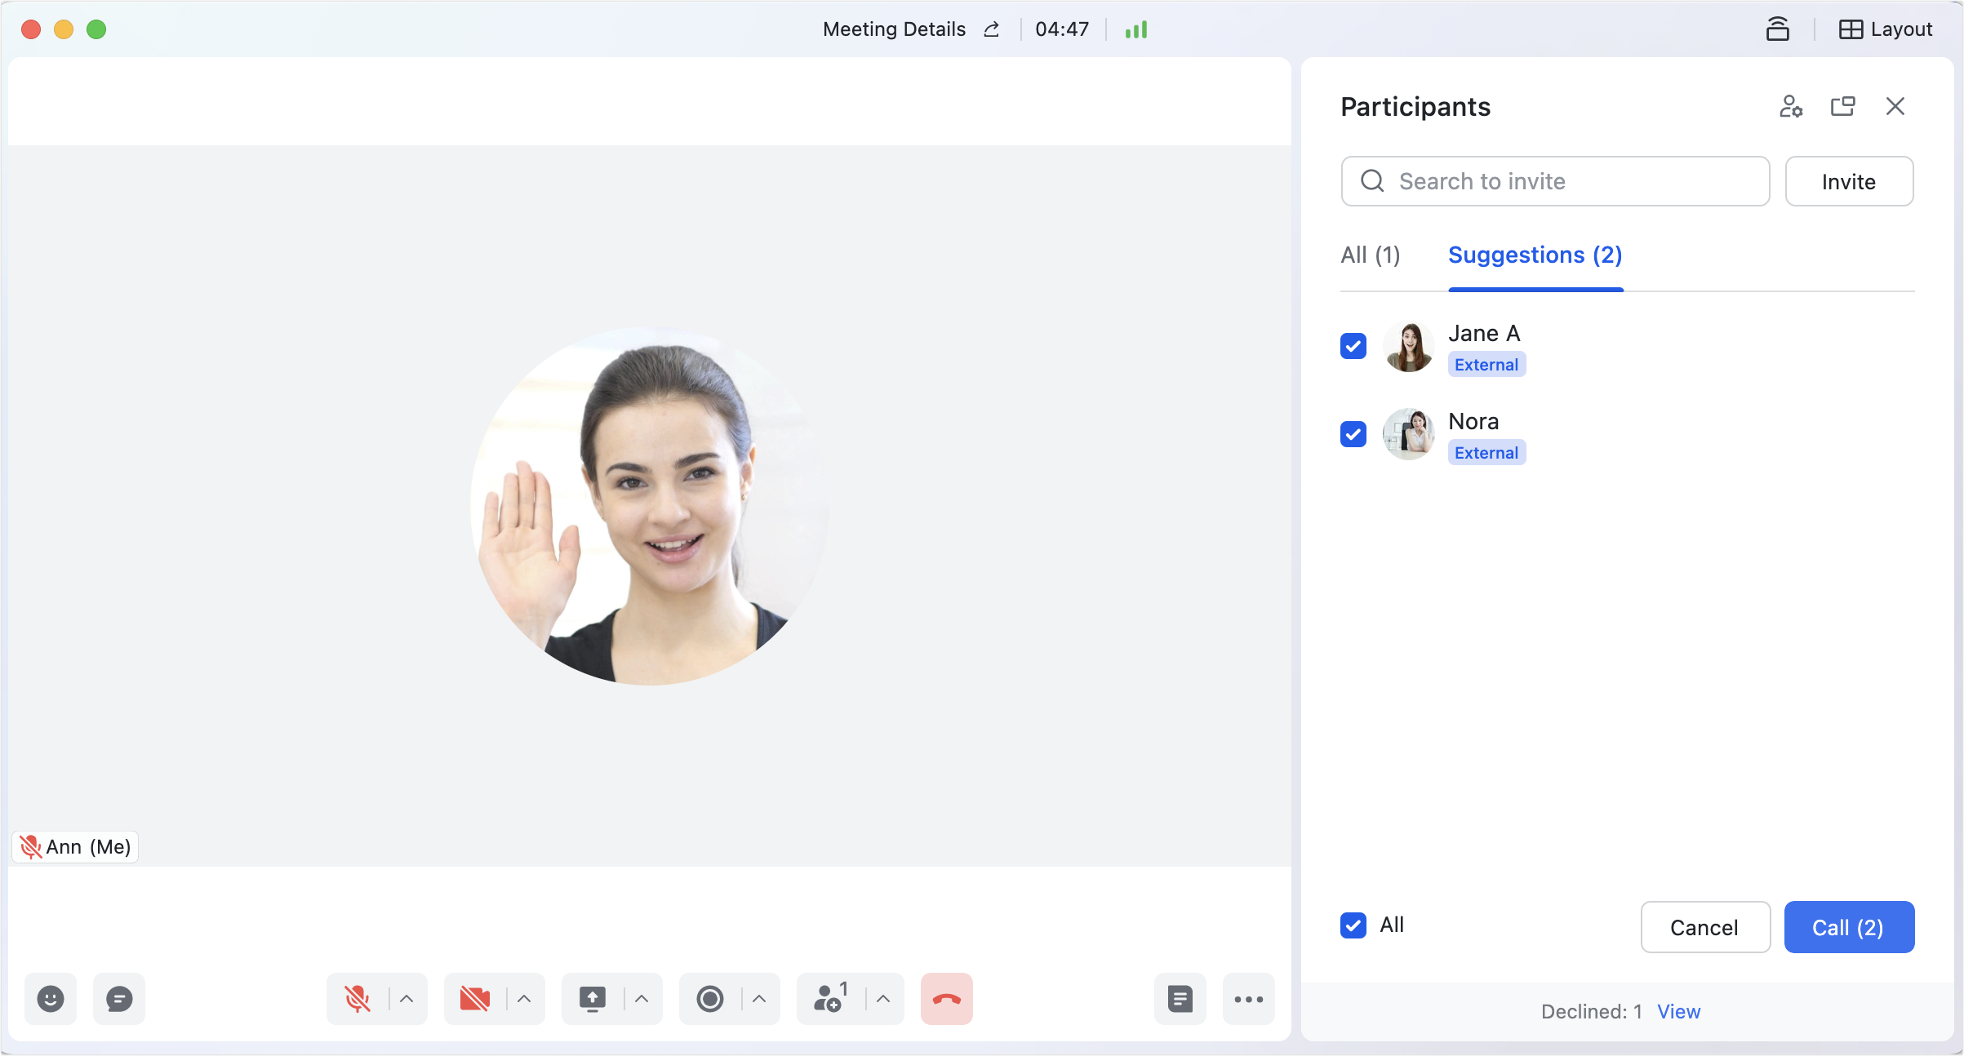Share your screen
This screenshot has width=1964, height=1056.
pos(592,998)
